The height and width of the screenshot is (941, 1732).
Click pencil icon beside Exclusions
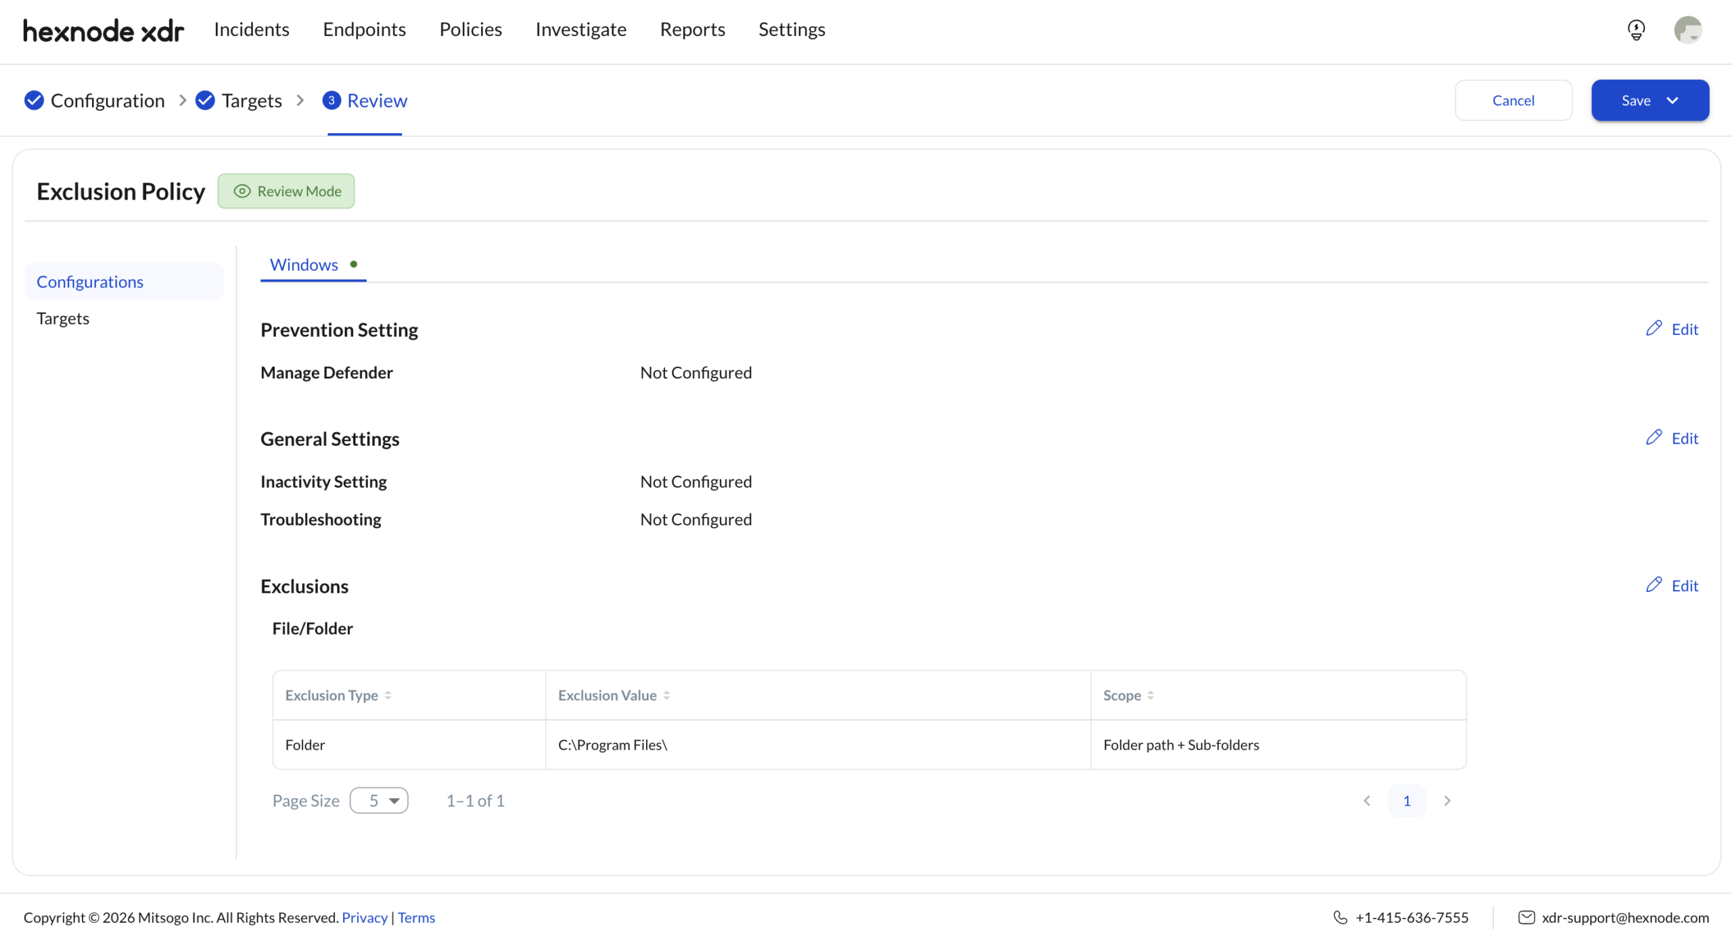click(1654, 585)
